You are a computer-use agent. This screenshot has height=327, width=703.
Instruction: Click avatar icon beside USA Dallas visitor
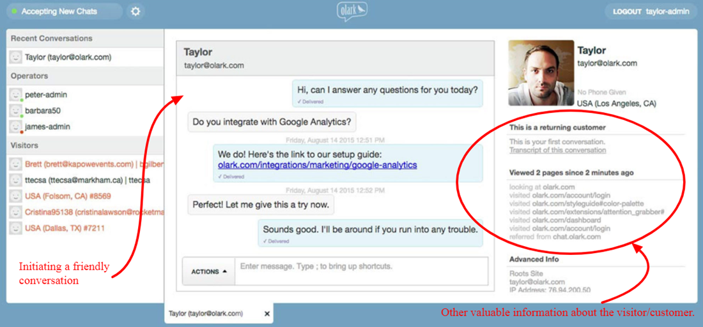(x=16, y=228)
